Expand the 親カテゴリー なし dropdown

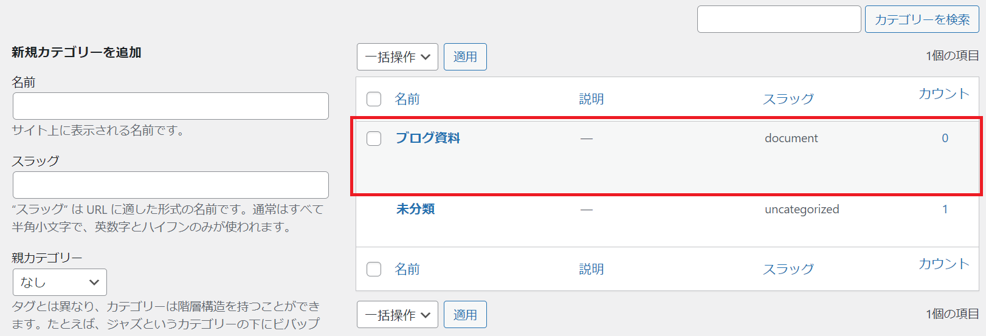coord(60,283)
